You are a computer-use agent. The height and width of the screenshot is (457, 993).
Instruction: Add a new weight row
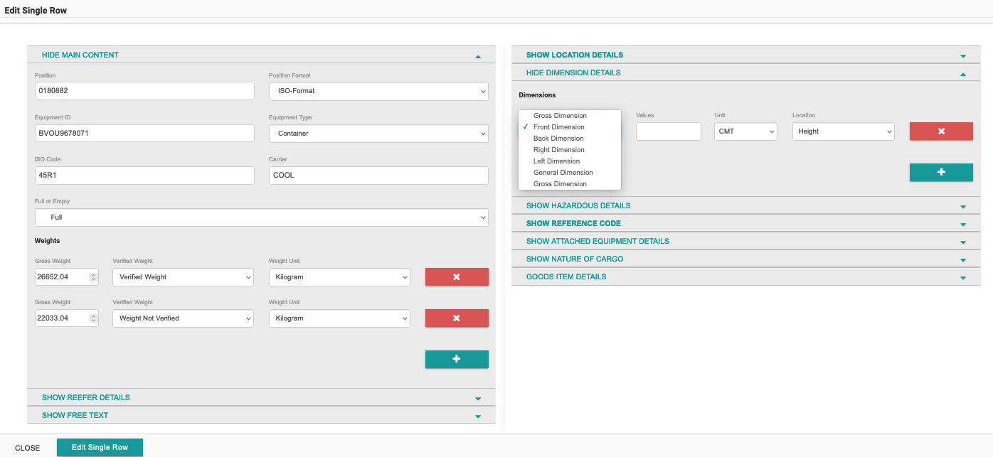(457, 360)
